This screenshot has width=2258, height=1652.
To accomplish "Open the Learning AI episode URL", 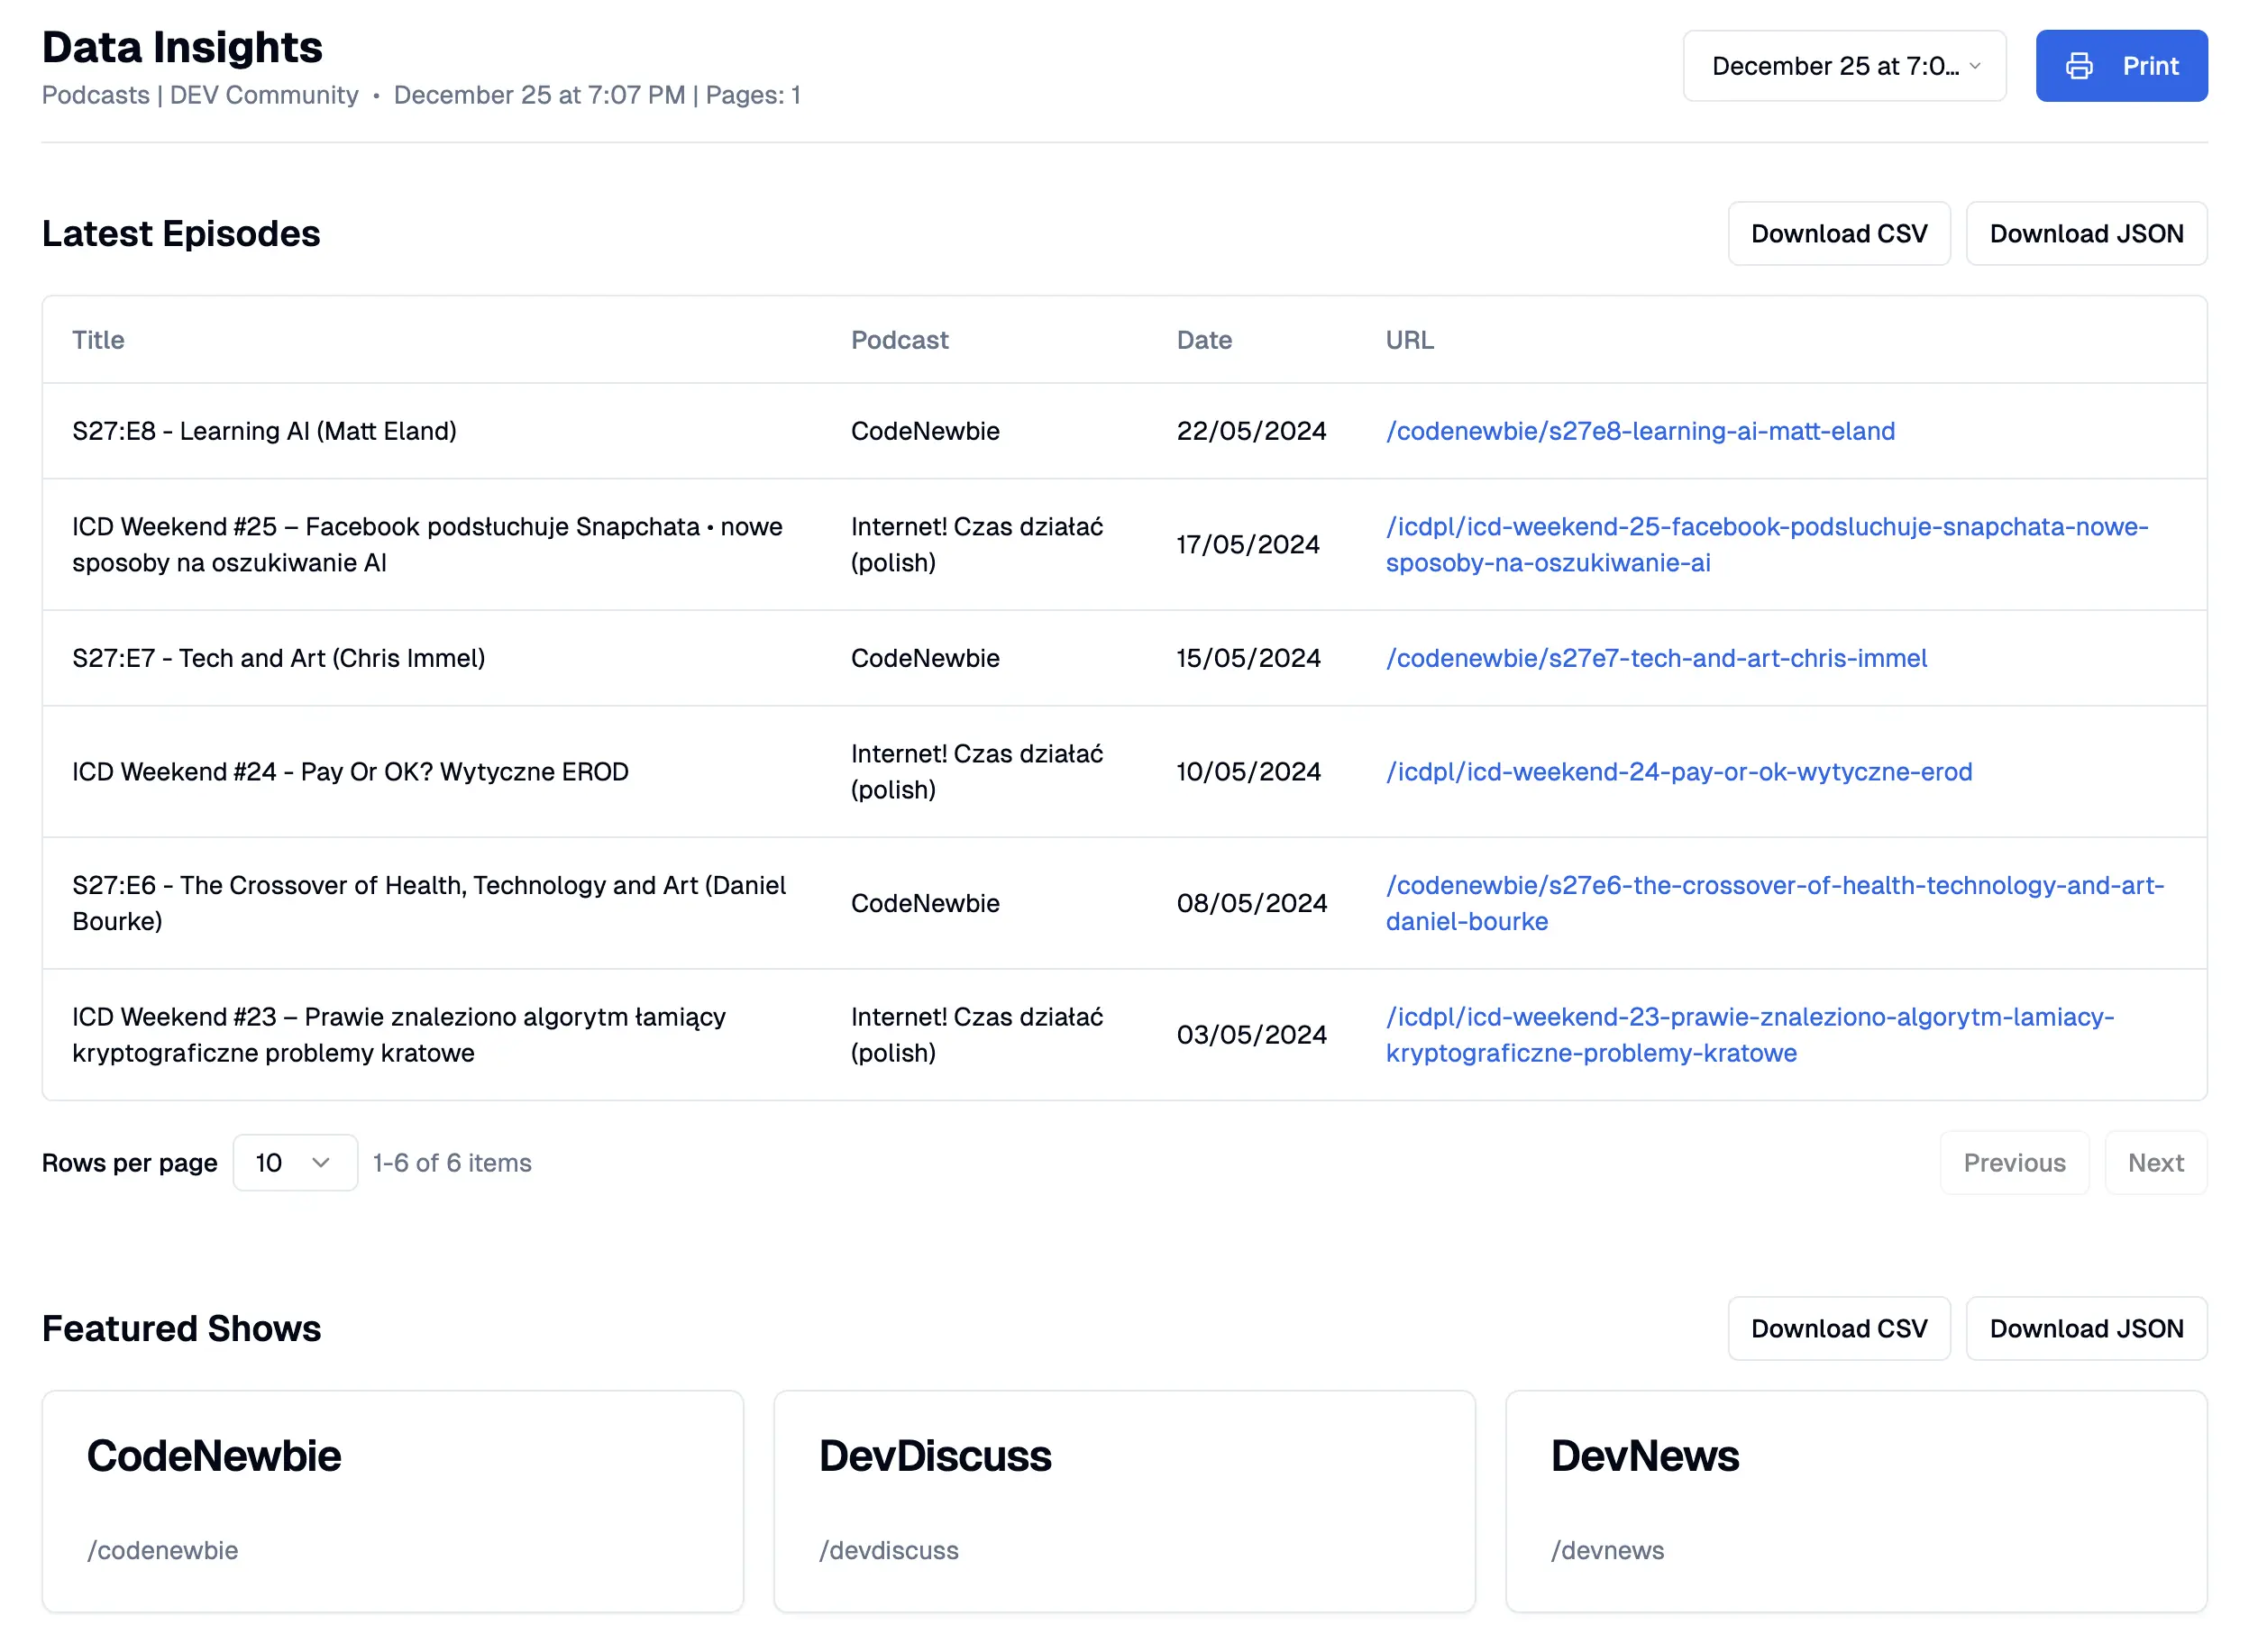I will [x=1640, y=431].
